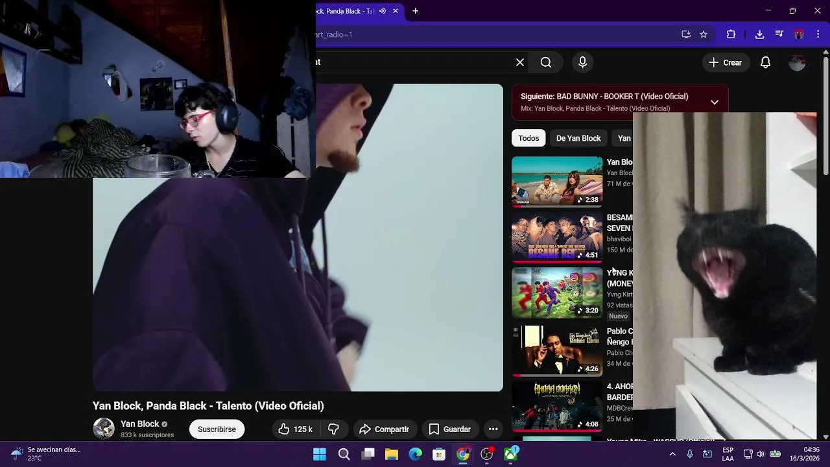Open Chrome three-dot menu

click(818, 34)
